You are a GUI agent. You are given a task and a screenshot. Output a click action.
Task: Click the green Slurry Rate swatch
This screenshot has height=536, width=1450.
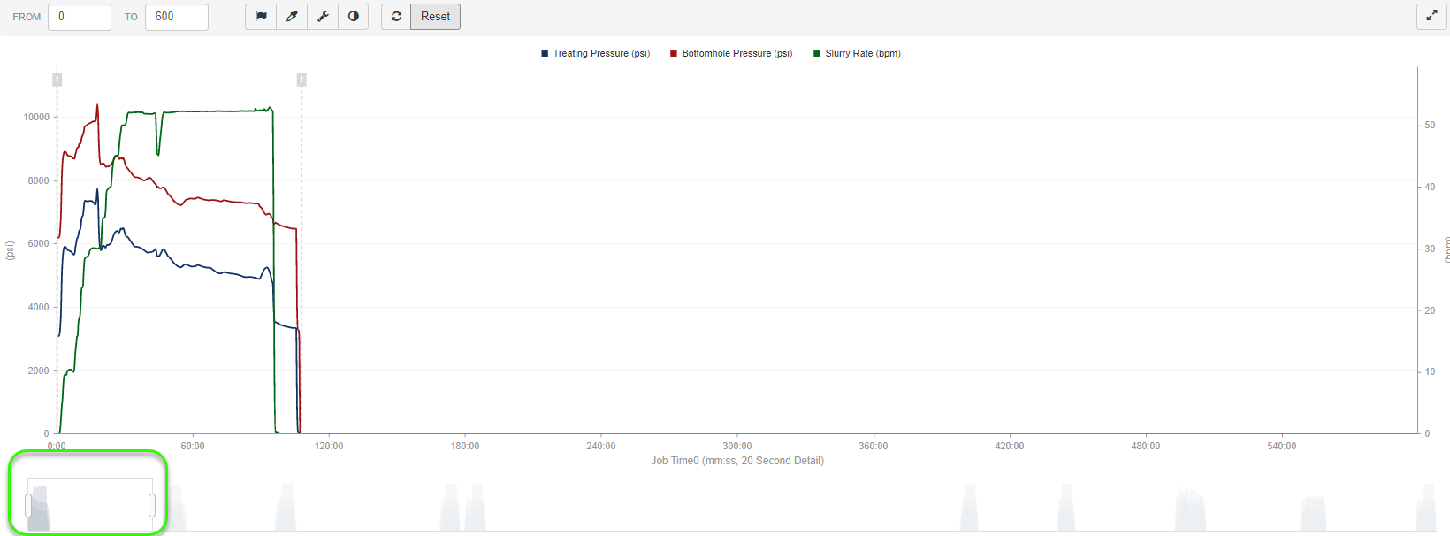(x=817, y=53)
